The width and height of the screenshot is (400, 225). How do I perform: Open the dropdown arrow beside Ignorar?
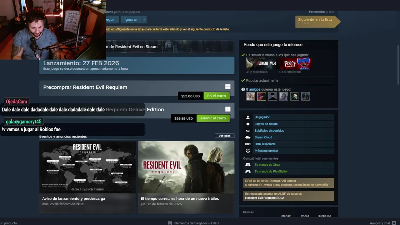point(144,19)
